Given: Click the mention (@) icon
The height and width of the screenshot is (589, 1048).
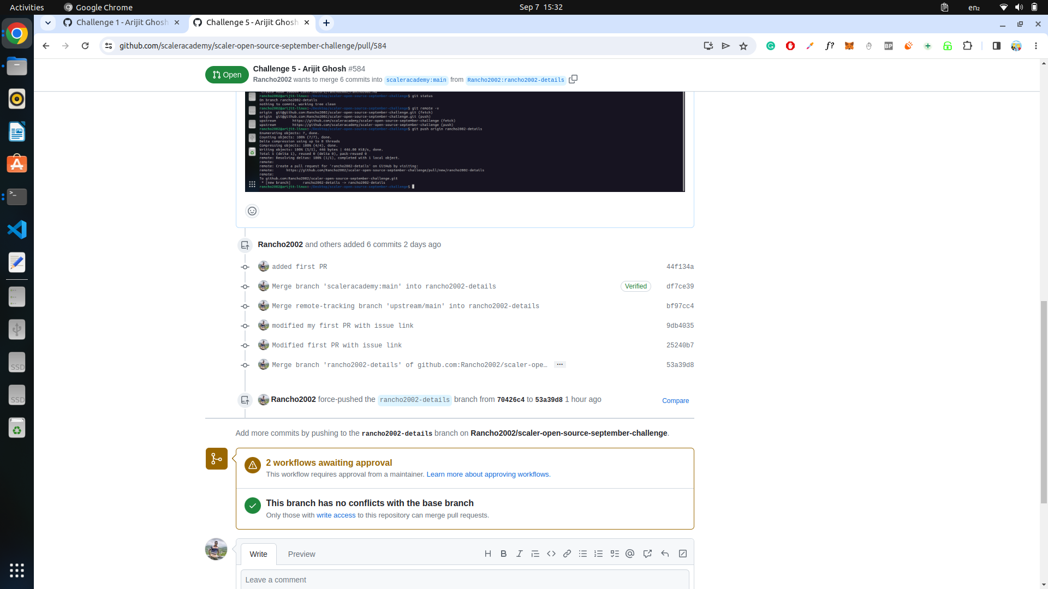Looking at the screenshot, I should (x=630, y=554).
